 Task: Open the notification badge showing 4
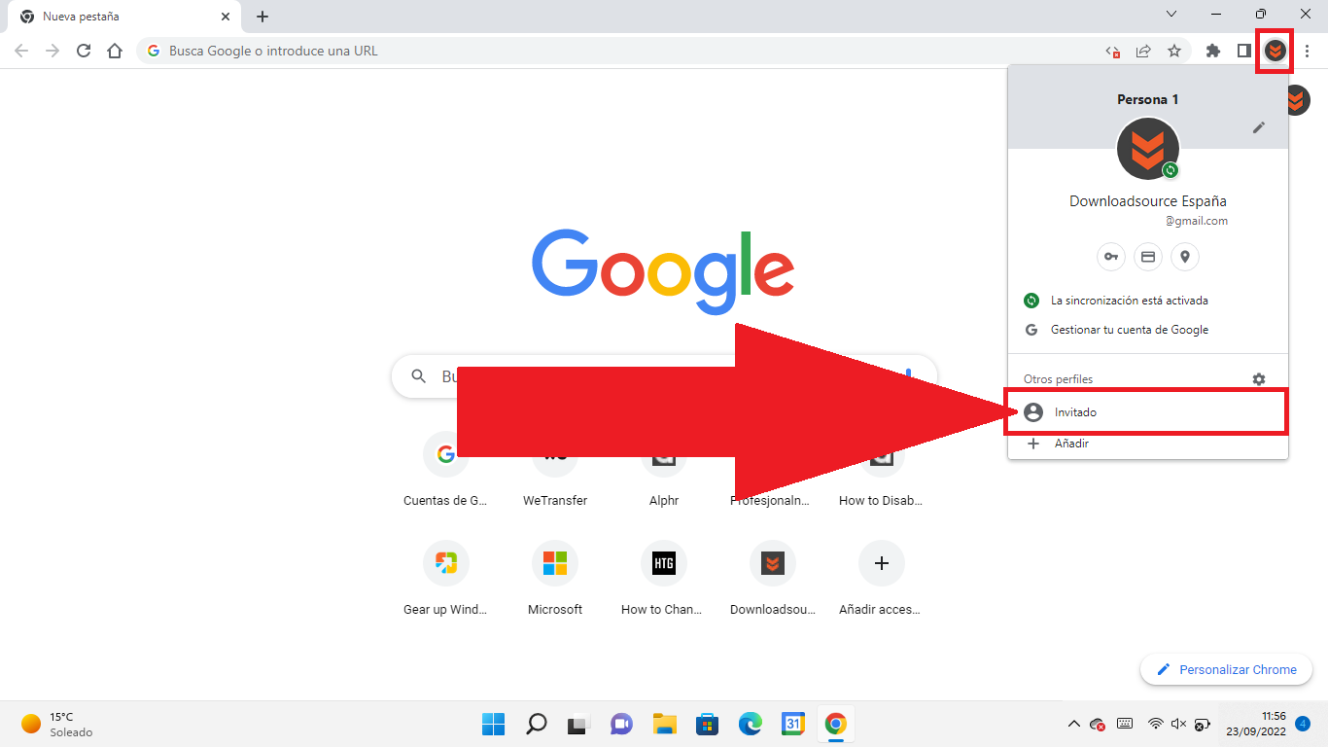pyautogui.click(x=1303, y=723)
